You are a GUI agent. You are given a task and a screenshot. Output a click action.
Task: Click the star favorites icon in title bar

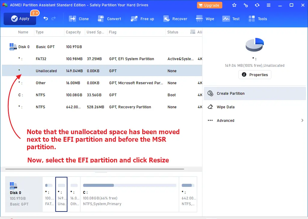pyautogui.click(x=234, y=5)
